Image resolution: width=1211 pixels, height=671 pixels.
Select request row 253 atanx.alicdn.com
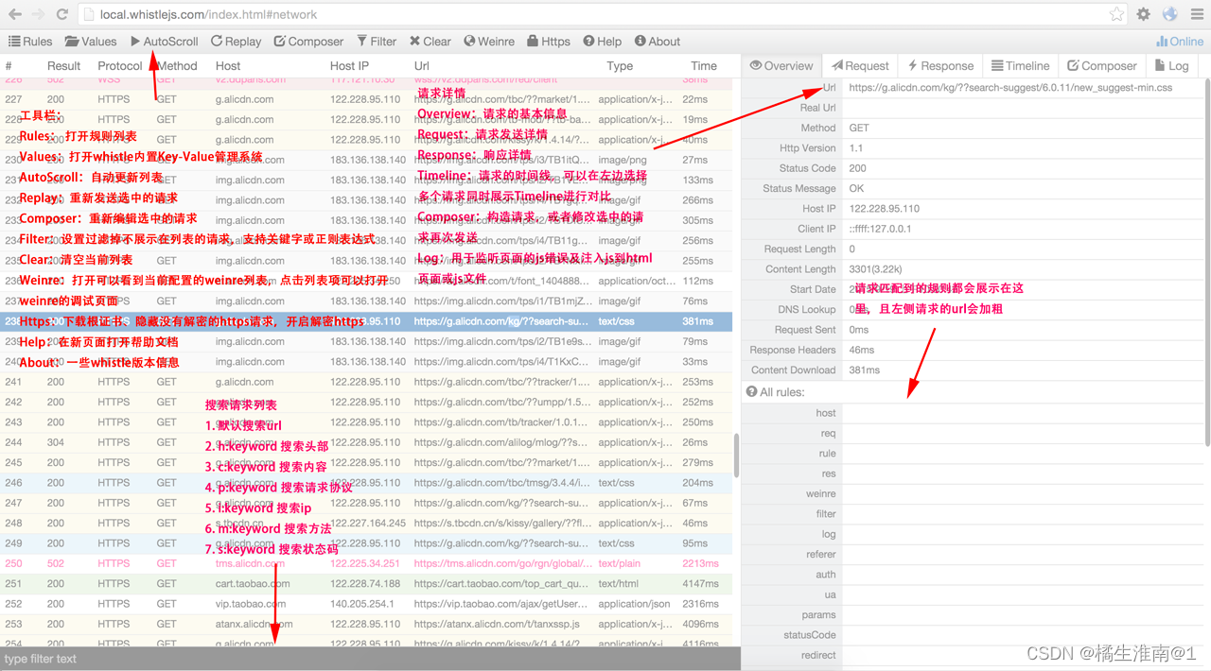(x=366, y=624)
